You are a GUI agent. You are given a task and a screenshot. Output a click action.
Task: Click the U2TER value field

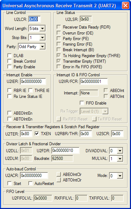tap(26, 134)
